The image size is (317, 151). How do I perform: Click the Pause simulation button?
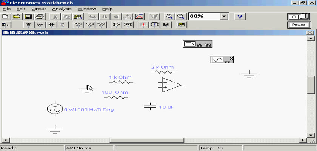299,25
